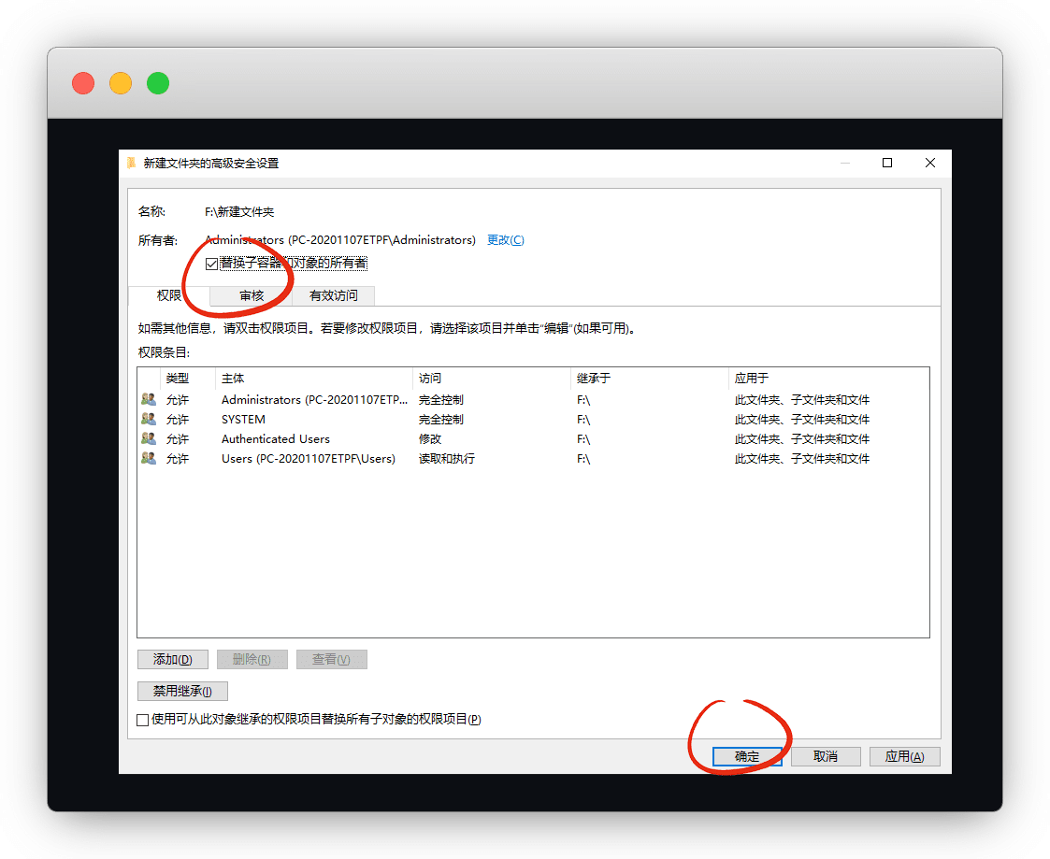Click the 禁用继承 button
The width and height of the screenshot is (1050, 859).
pos(182,692)
